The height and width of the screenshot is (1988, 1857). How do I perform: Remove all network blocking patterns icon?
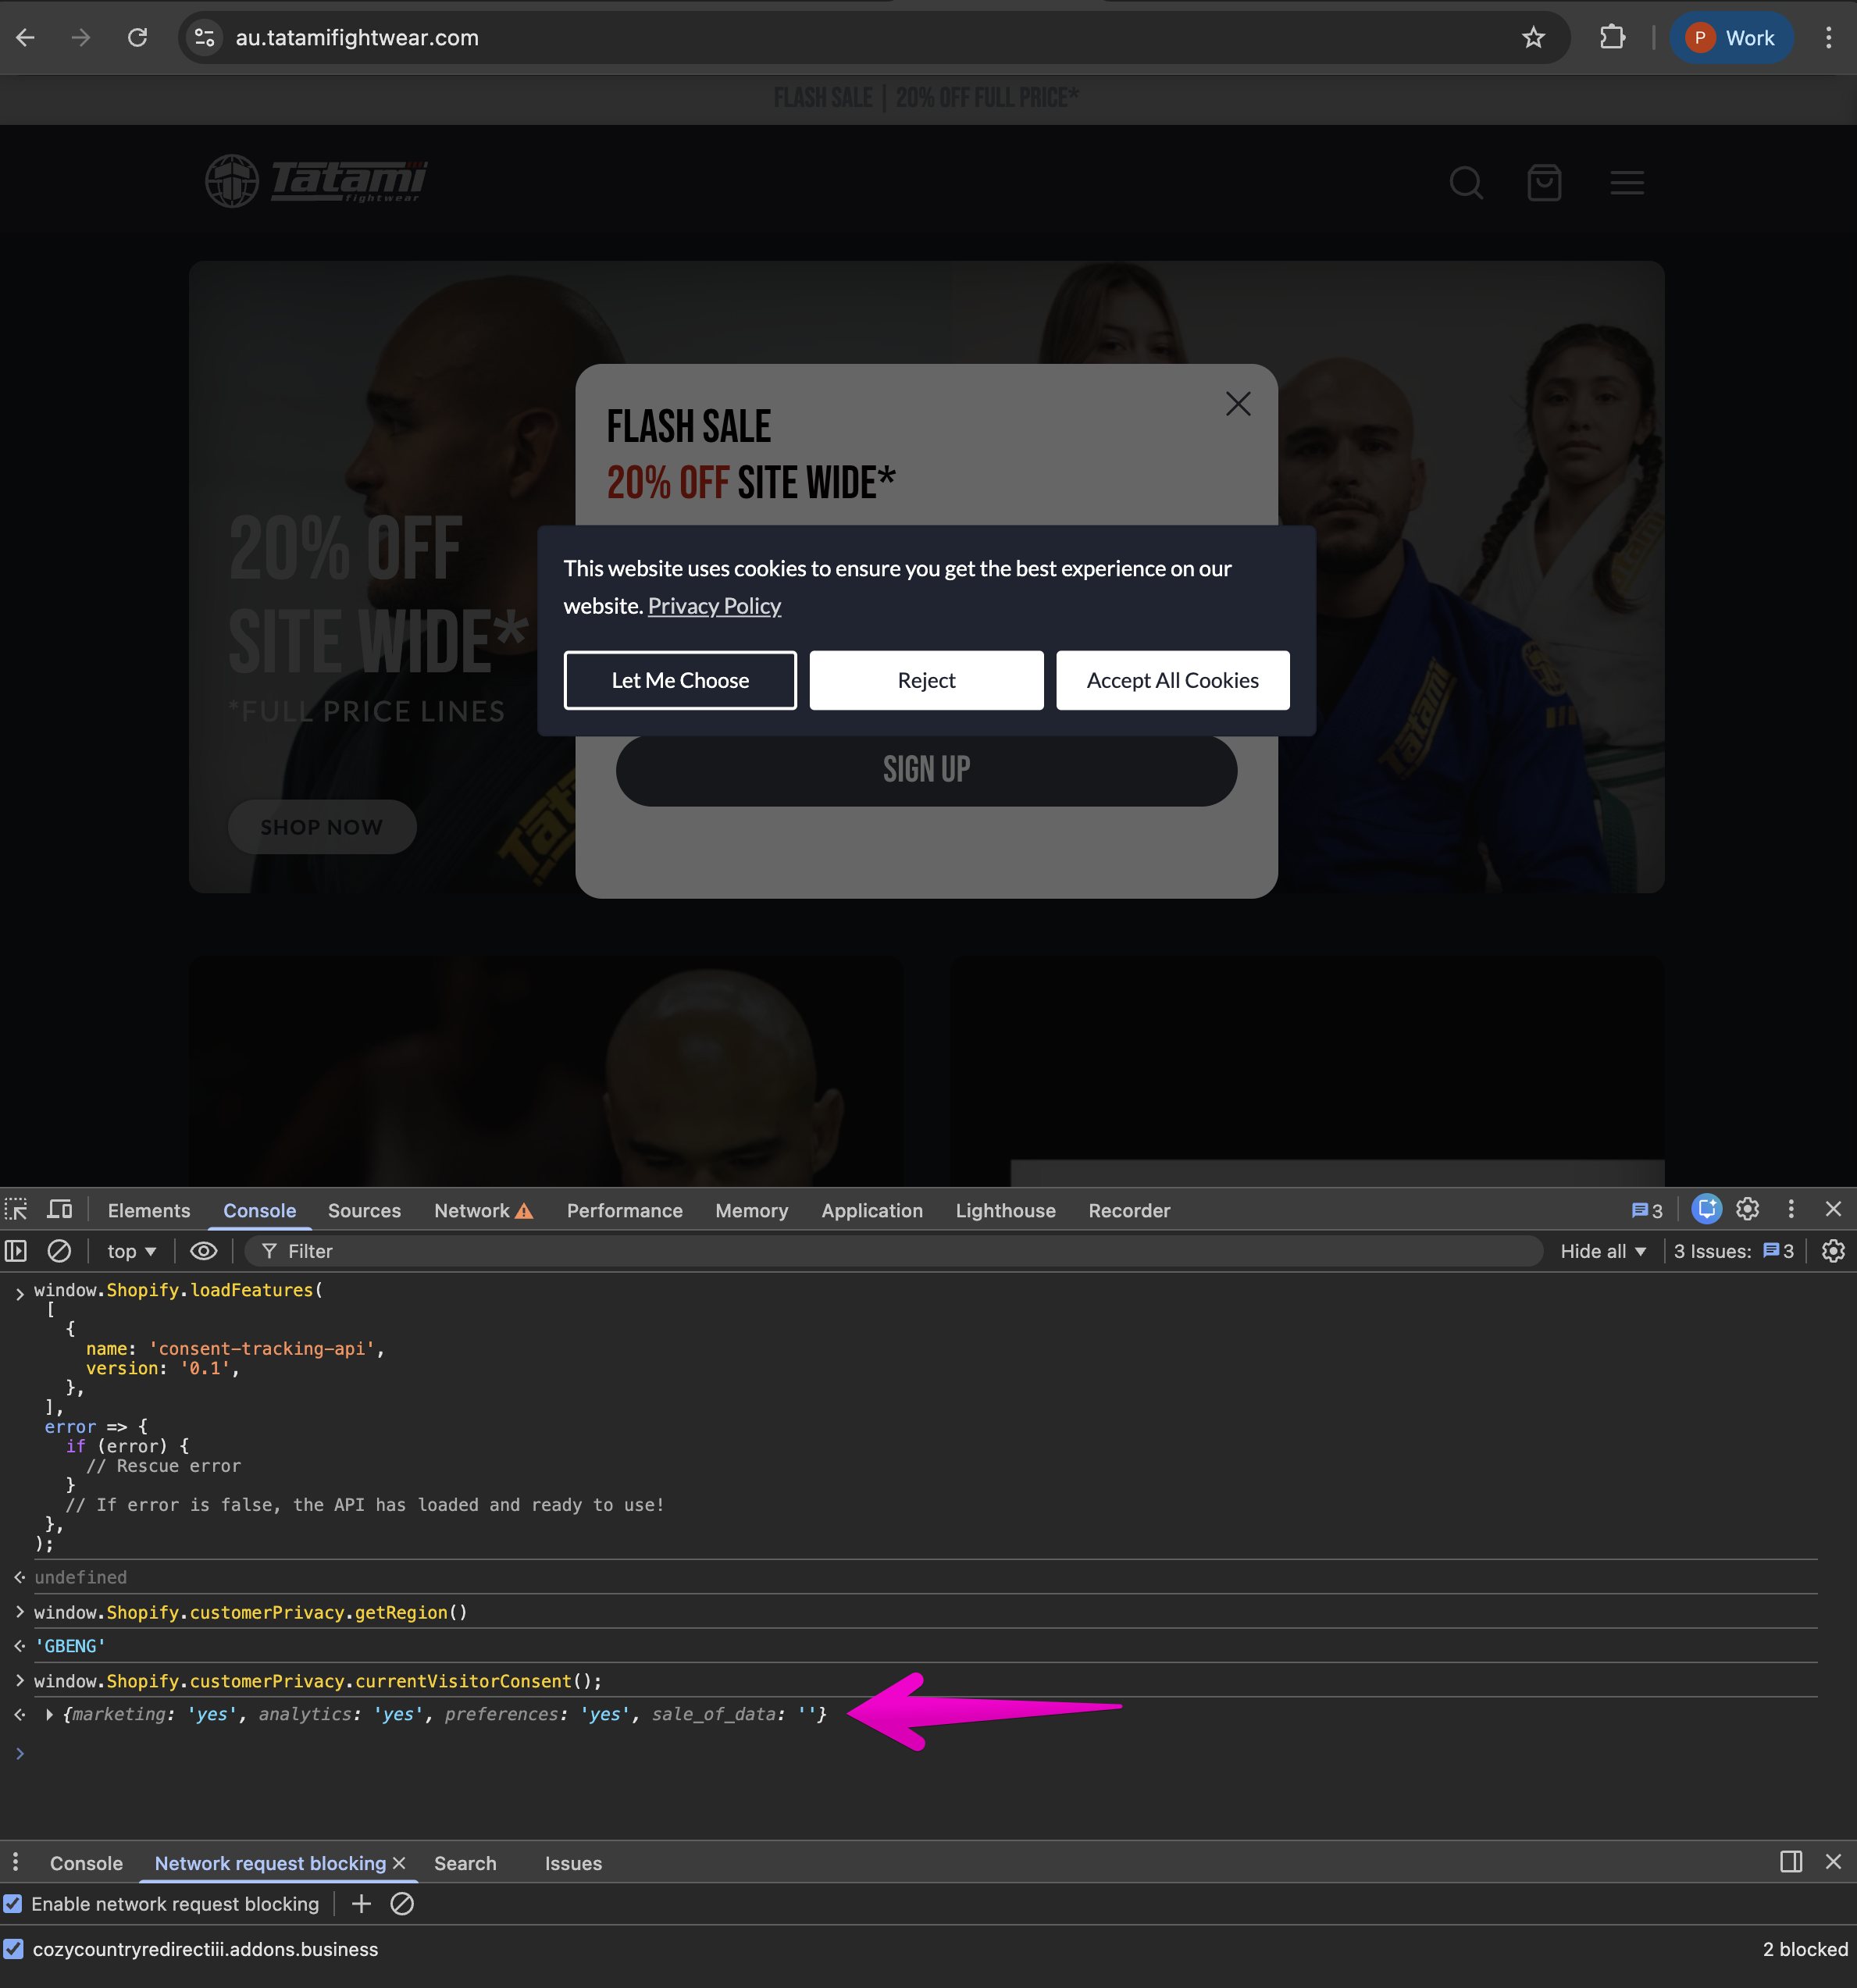pyautogui.click(x=402, y=1904)
